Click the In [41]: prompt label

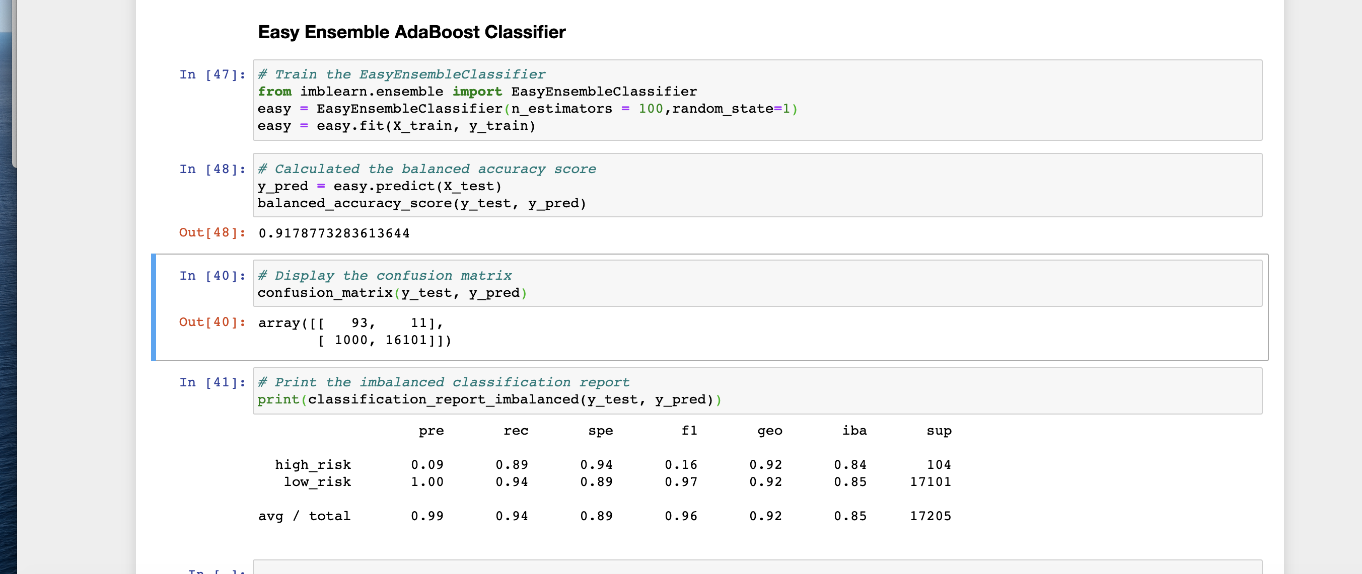212,382
